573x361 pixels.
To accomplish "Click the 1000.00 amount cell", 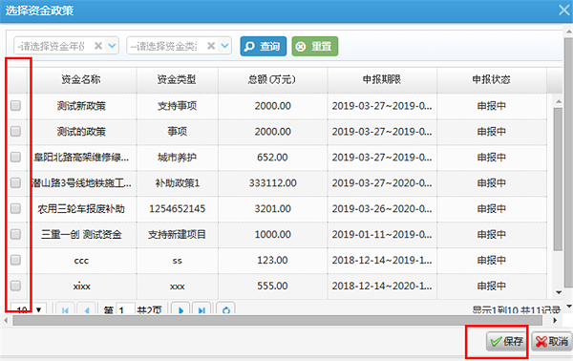I will (x=272, y=235).
